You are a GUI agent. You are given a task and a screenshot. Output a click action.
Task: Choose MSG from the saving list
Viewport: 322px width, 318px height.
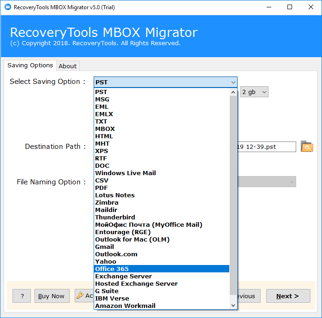click(161, 99)
